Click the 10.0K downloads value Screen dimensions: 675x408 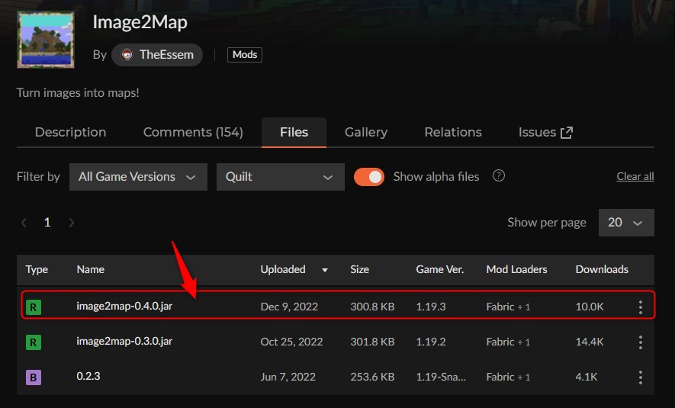pyautogui.click(x=590, y=307)
